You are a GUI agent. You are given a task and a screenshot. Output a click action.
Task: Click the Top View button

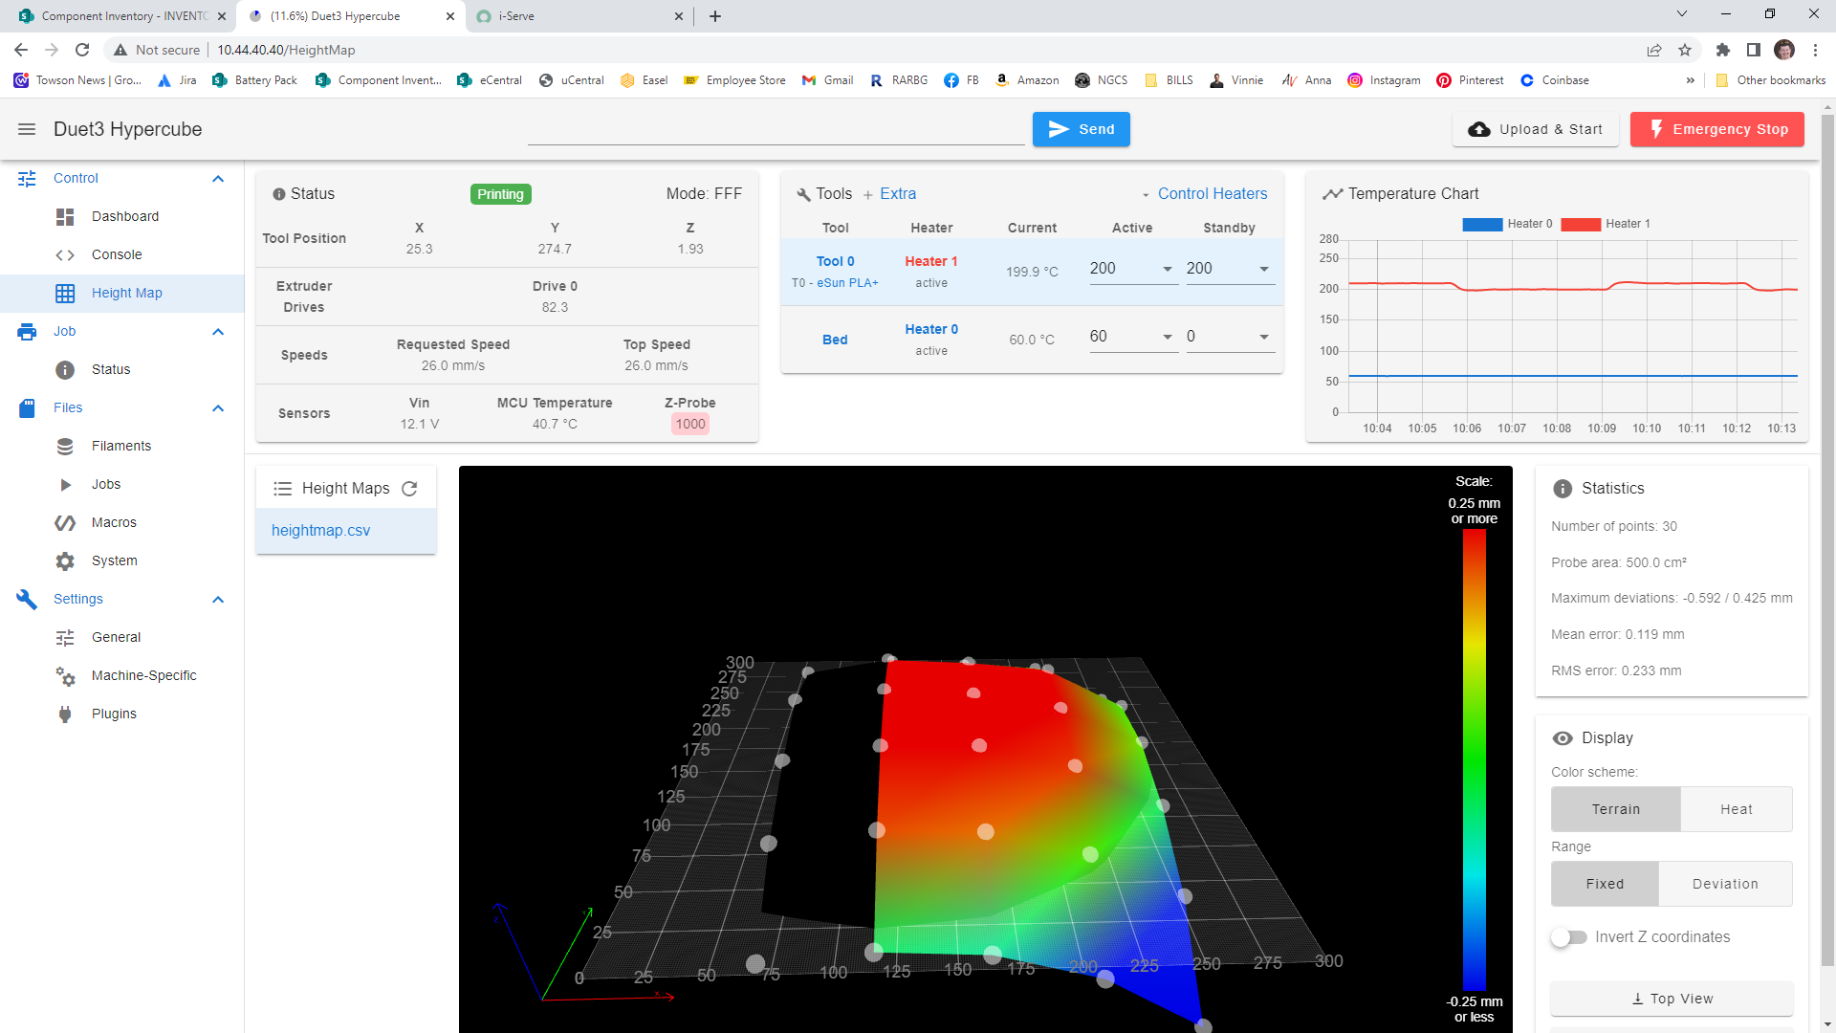(1671, 999)
